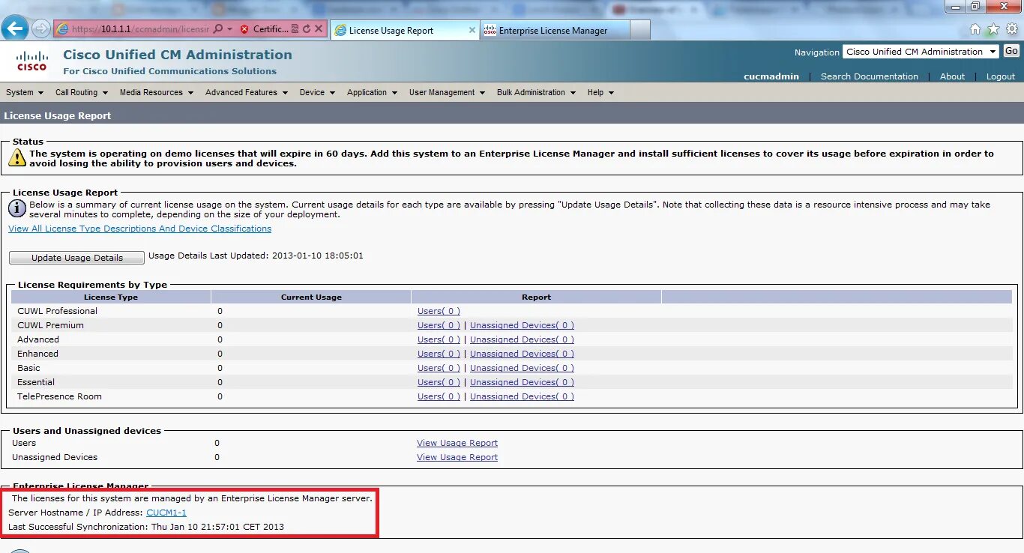Open the Help menu
The height and width of the screenshot is (553, 1024).
click(x=600, y=92)
